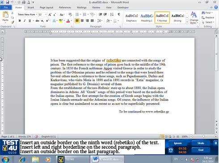Open Text Effects glowing A icon
The height and width of the screenshot is (163, 219).
[x=54, y=21]
